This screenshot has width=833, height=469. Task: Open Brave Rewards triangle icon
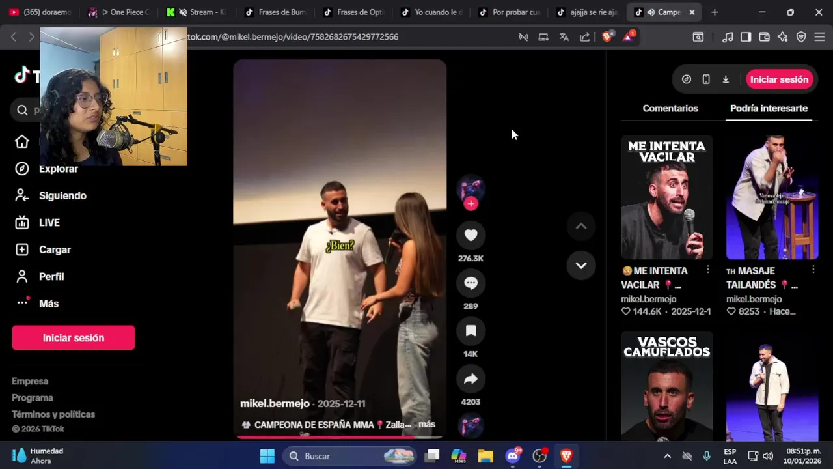tap(629, 36)
